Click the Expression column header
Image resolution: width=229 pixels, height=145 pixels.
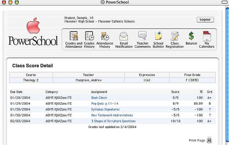(x=147, y=75)
